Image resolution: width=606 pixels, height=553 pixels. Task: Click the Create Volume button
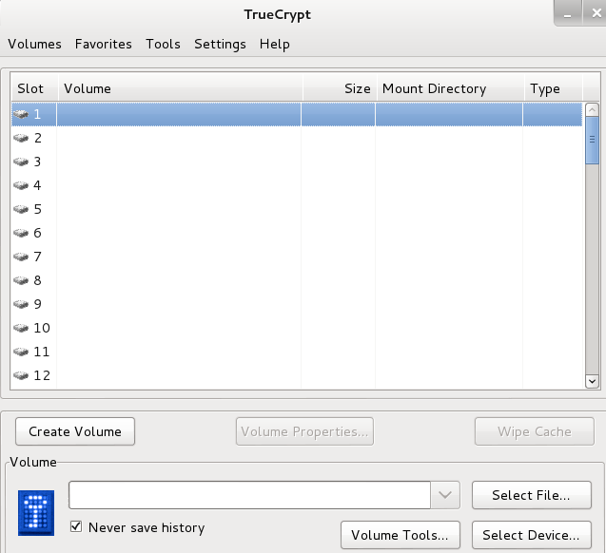75,431
